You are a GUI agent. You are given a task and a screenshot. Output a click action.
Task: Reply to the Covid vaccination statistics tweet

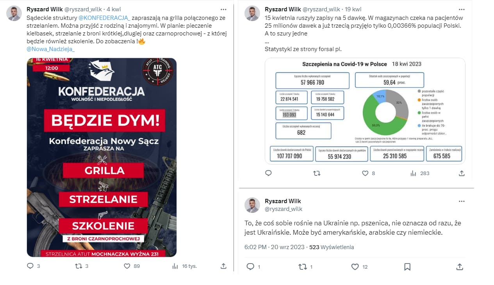(x=268, y=173)
